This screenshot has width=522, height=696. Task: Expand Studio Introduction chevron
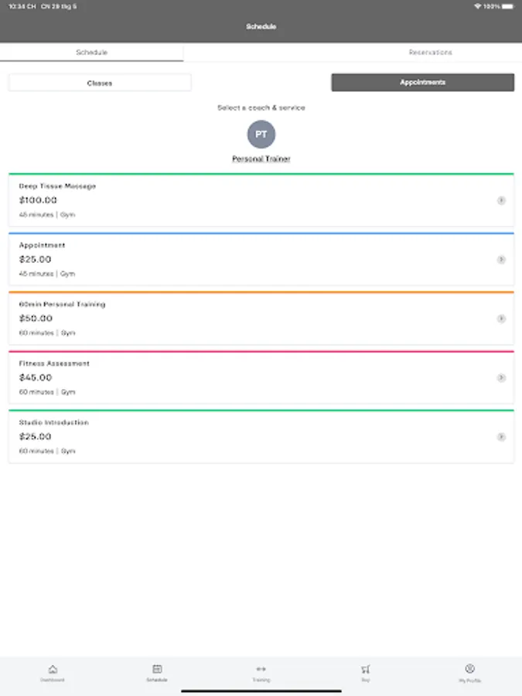tap(501, 437)
